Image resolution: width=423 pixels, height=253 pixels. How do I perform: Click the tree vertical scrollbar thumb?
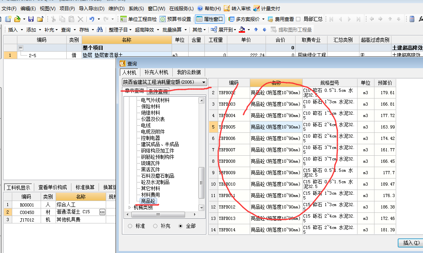point(201,183)
